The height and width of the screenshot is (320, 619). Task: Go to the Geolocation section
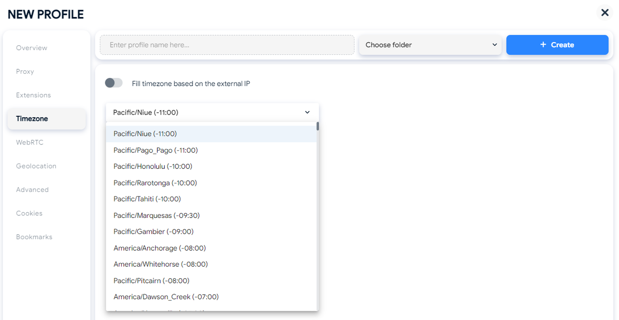click(36, 166)
